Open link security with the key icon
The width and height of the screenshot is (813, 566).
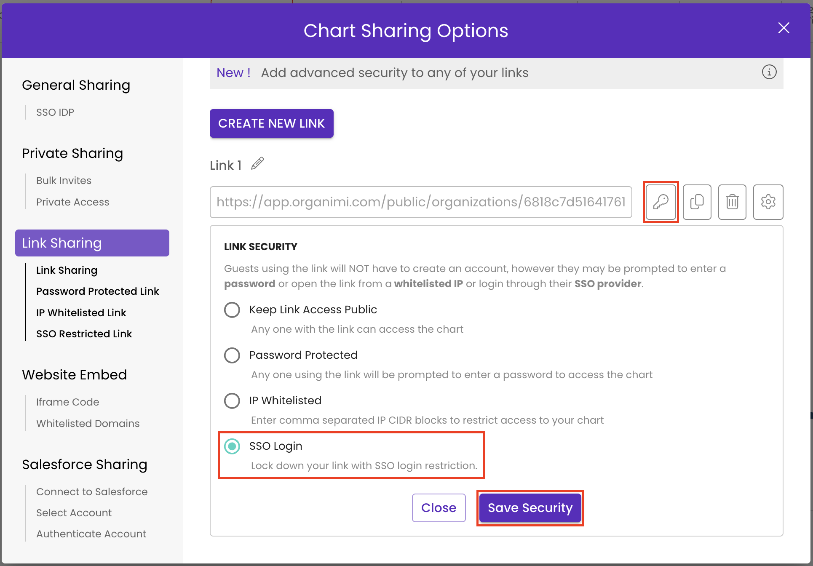[661, 202]
